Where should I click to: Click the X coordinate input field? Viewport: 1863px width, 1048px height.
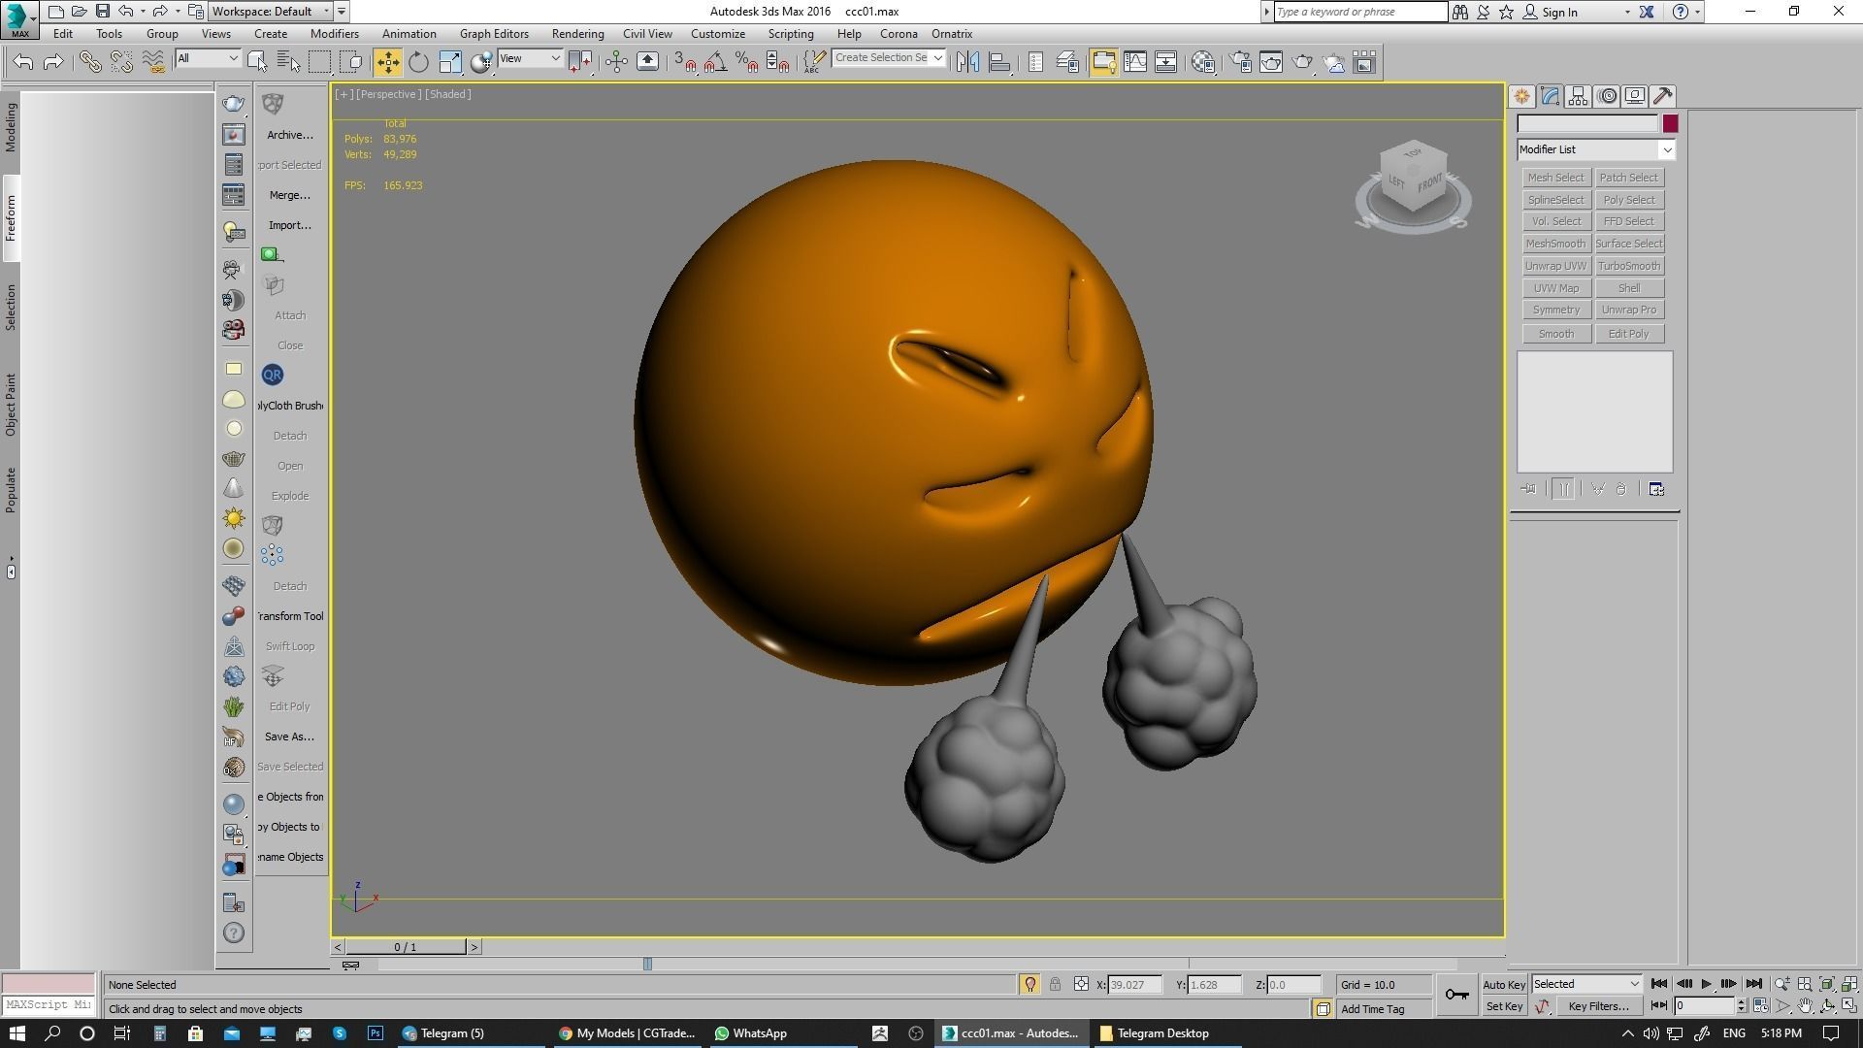pyautogui.click(x=1135, y=984)
